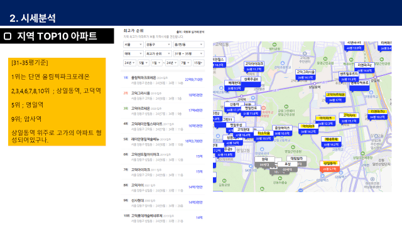Open rank 9 선사현대 listing
Viewport: 402px width, 226px height.
coord(163,203)
